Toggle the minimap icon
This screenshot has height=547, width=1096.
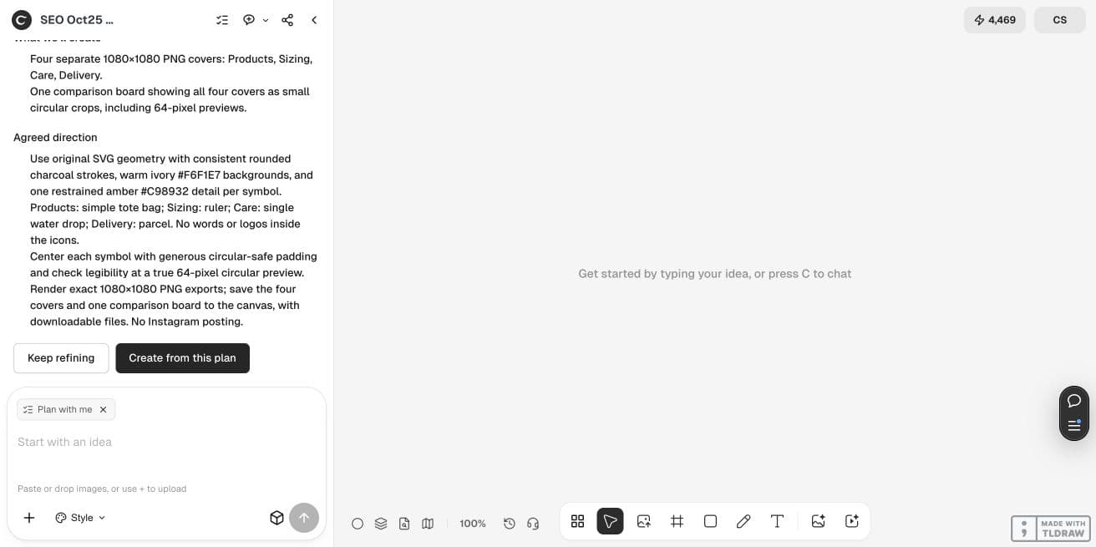click(428, 524)
